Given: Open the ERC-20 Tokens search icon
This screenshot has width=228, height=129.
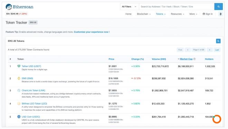Looking at the screenshot, I should (x=218, y=41).
